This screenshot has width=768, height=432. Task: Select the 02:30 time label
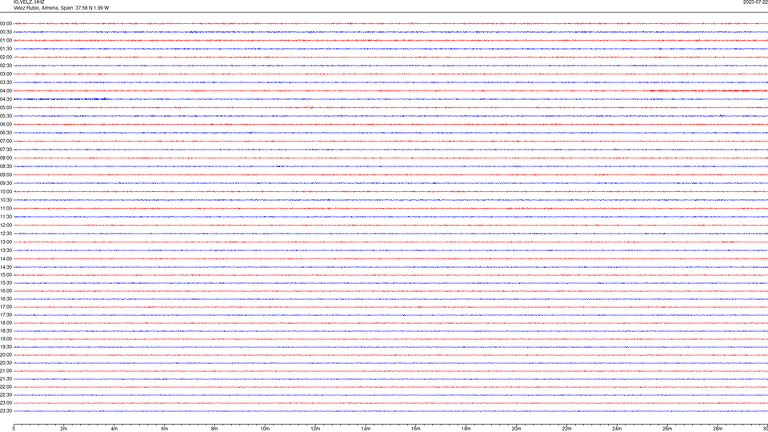(6, 66)
